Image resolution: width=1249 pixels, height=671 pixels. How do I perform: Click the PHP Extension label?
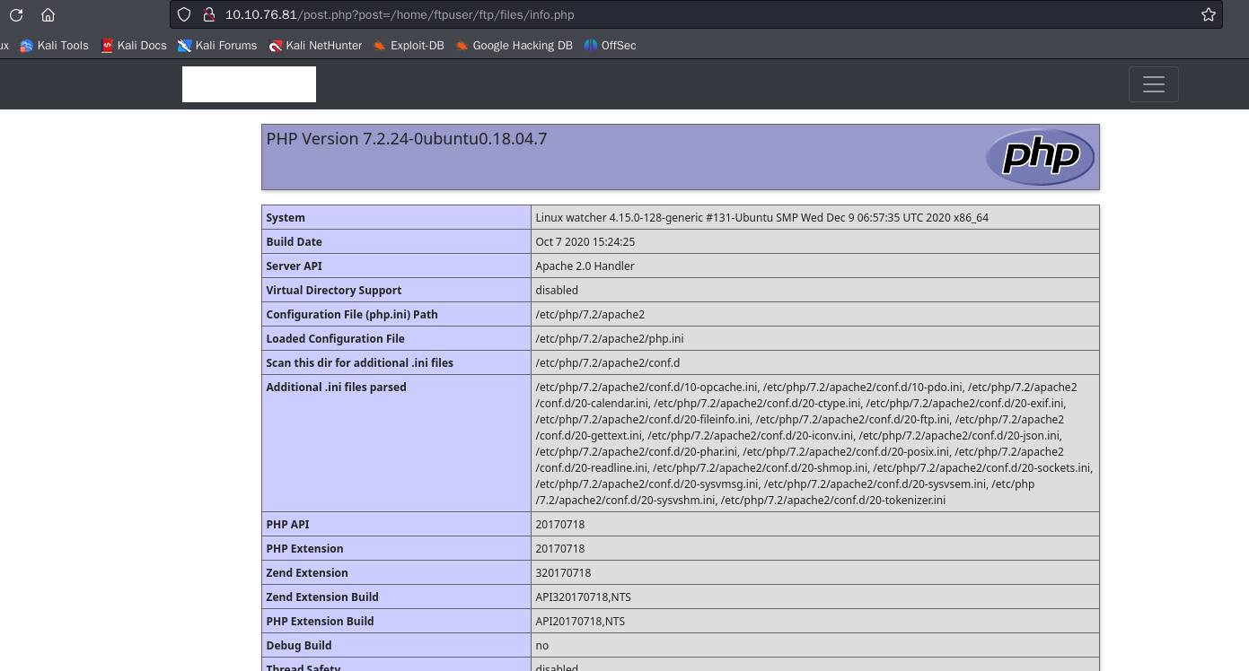coord(304,548)
